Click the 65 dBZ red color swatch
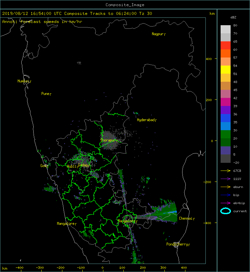 pyautogui.click(x=225, y=45)
